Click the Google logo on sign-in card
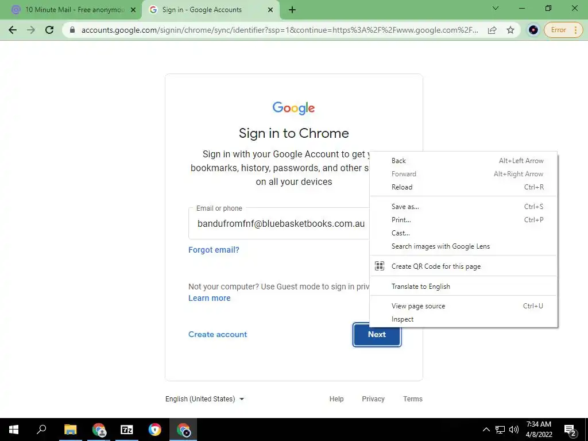Screen dimensions: 588x441 coord(293,108)
